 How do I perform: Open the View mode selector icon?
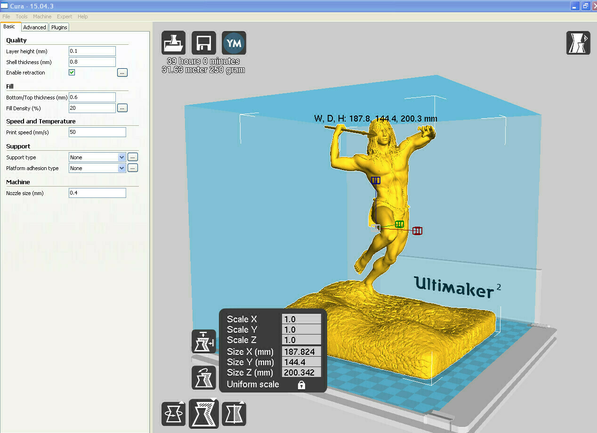pyautogui.click(x=578, y=43)
